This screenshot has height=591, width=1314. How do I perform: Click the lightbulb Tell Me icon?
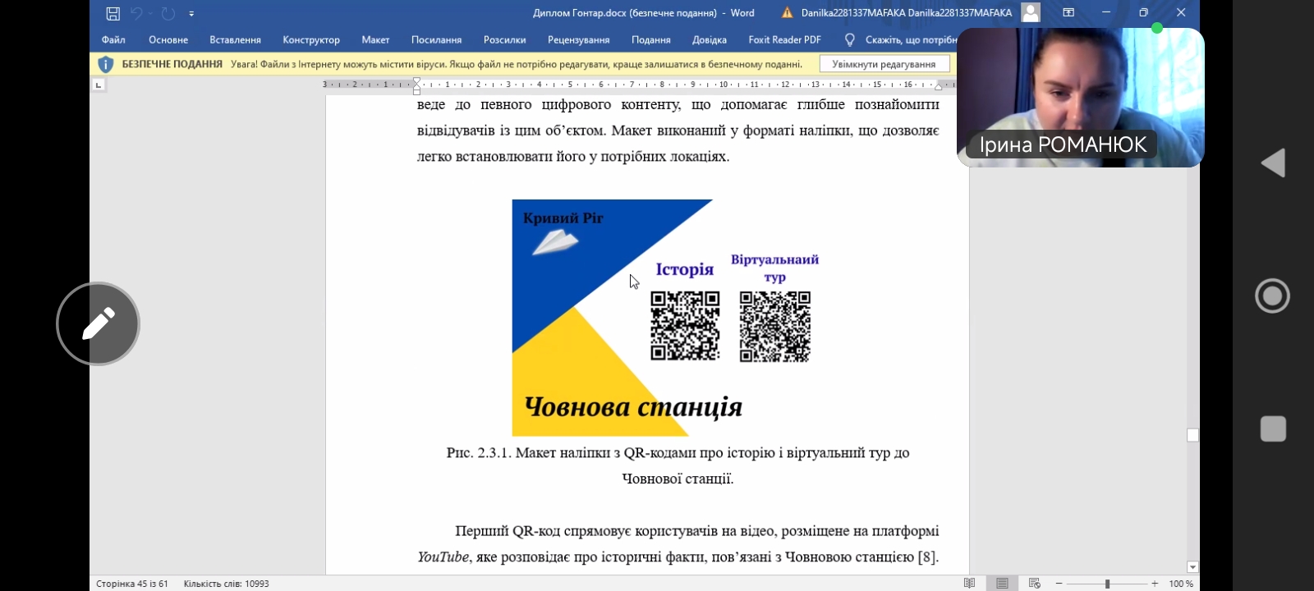850,39
